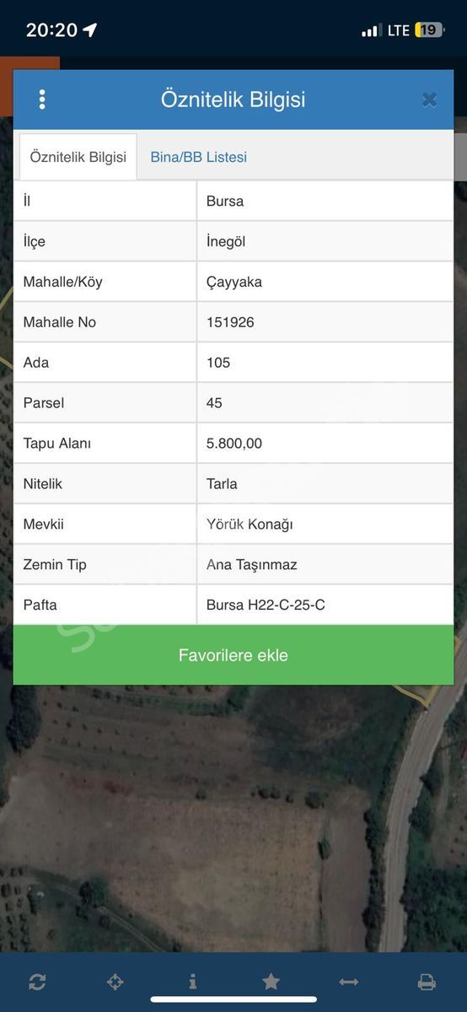Close the Öznitelik Bilgisi panel
This screenshot has width=467, height=1012.
tap(429, 100)
